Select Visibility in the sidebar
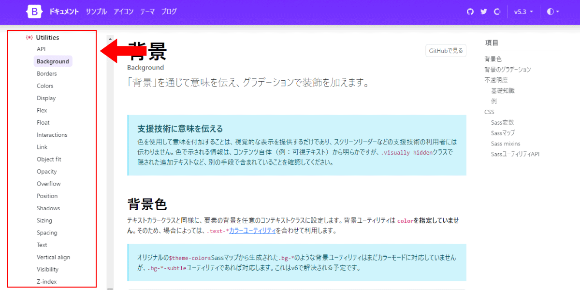 coord(47,270)
